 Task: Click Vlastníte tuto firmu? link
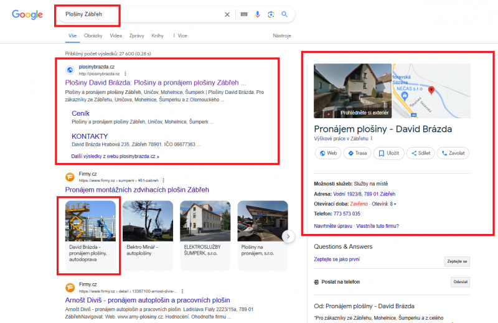pyautogui.click(x=378, y=226)
